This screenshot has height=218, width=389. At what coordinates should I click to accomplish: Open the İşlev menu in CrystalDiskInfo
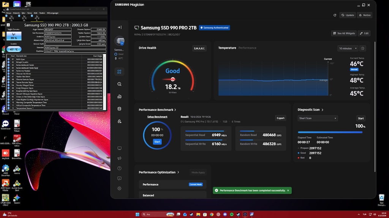[x=23, y=13]
